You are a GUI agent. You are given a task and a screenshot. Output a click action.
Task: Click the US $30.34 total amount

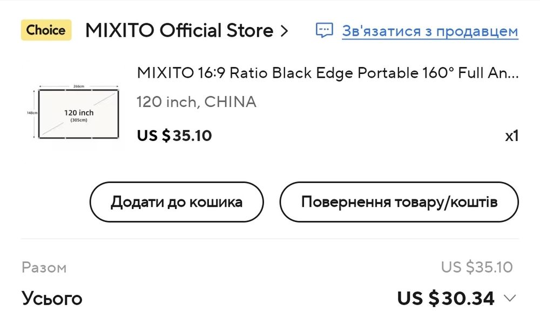(x=446, y=298)
